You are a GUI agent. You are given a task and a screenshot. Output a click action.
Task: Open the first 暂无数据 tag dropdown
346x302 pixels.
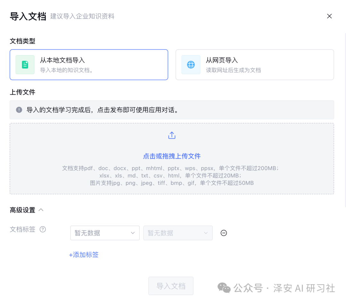click(x=105, y=233)
